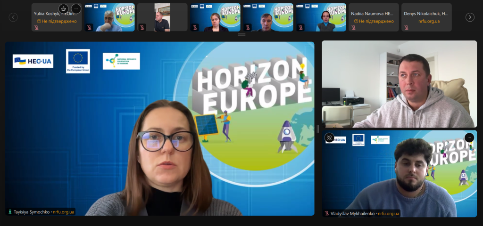Open more options on Yuliia Koshyk's tile
The width and height of the screenshot is (483, 226).
pyautogui.click(x=76, y=8)
